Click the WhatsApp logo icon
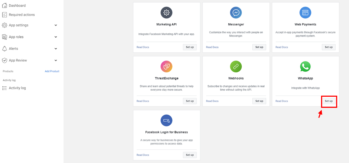 click(305, 66)
